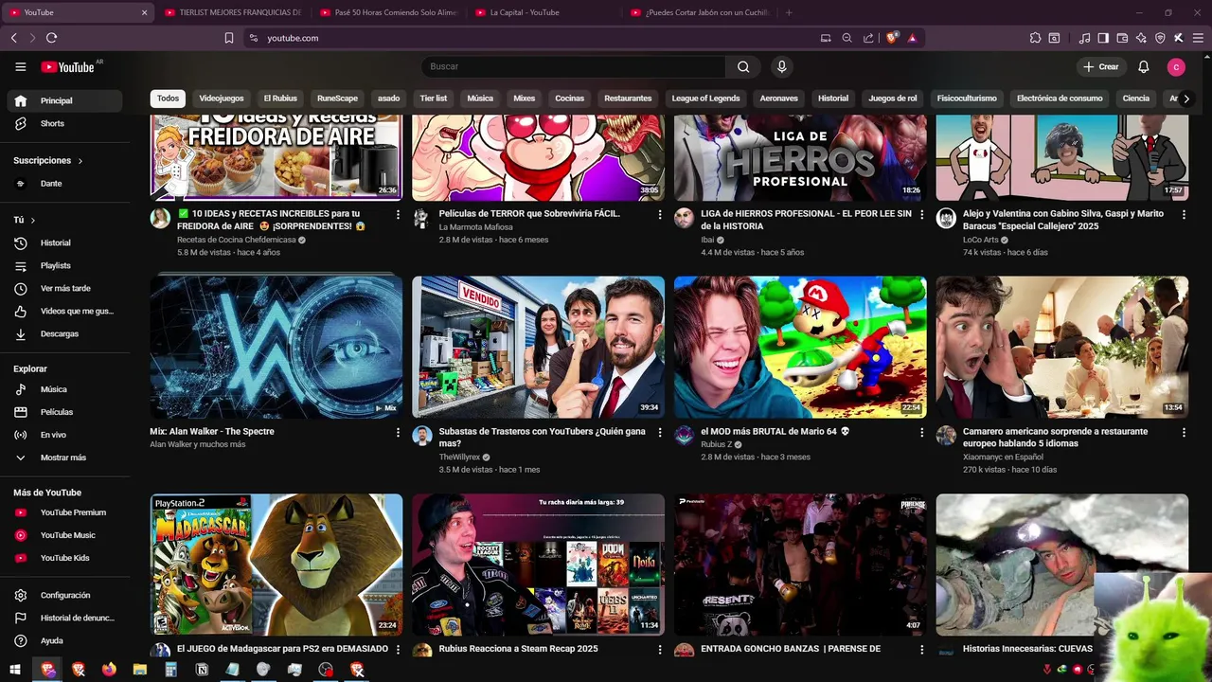Select the League of Legends chip
This screenshot has height=682, width=1212.
[705, 99]
